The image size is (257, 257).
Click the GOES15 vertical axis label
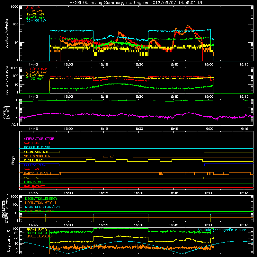point(6,112)
